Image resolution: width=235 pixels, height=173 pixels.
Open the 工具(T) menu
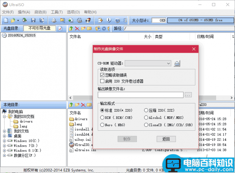coord(57,12)
